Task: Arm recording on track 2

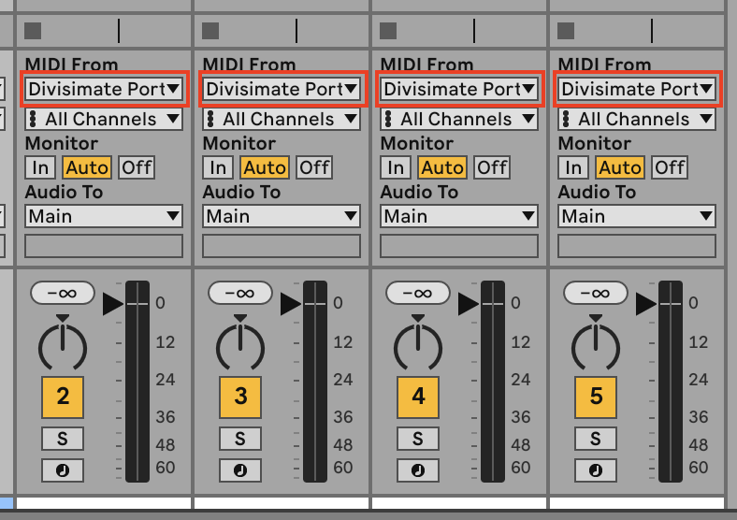Action: click(x=63, y=469)
